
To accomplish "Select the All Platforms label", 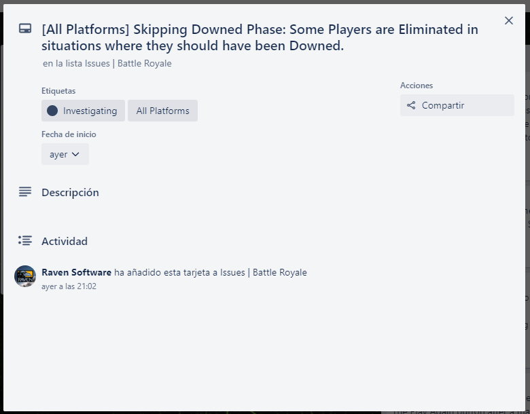I will coord(162,111).
